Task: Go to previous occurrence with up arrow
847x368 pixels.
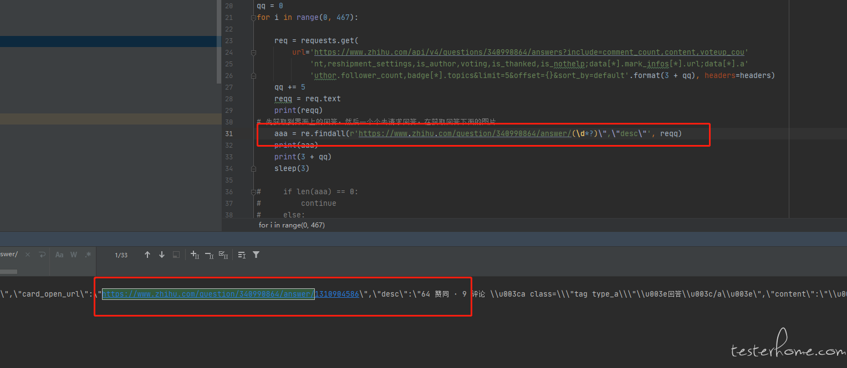Action: point(147,255)
